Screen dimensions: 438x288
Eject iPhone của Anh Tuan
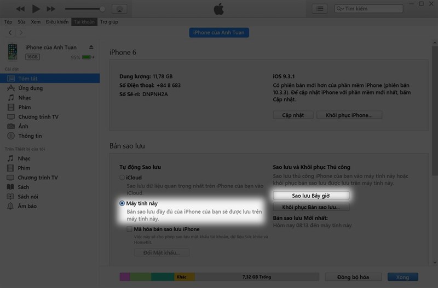(91, 47)
